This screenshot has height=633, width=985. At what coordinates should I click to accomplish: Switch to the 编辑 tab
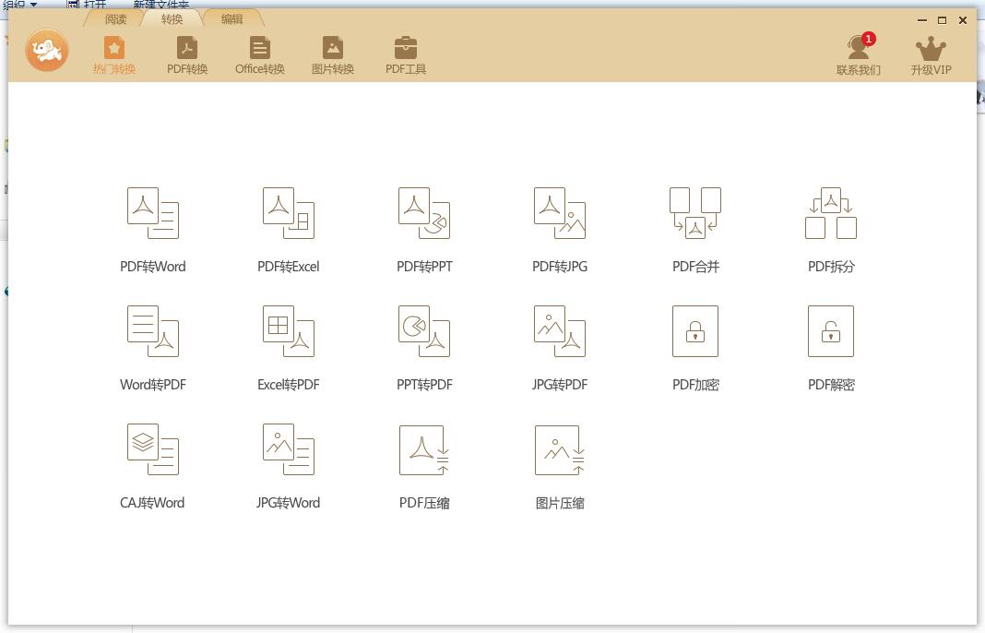231,18
